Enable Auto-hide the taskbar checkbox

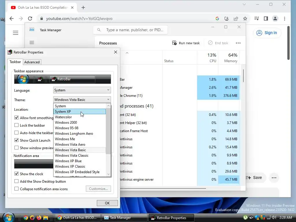click(16, 133)
